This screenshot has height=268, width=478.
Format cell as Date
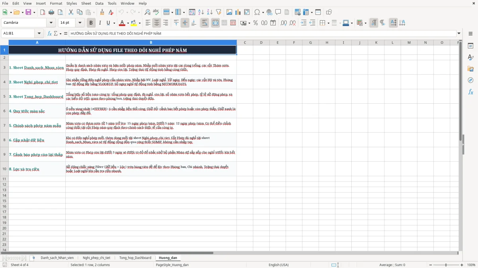pyautogui.click(x=273, y=23)
